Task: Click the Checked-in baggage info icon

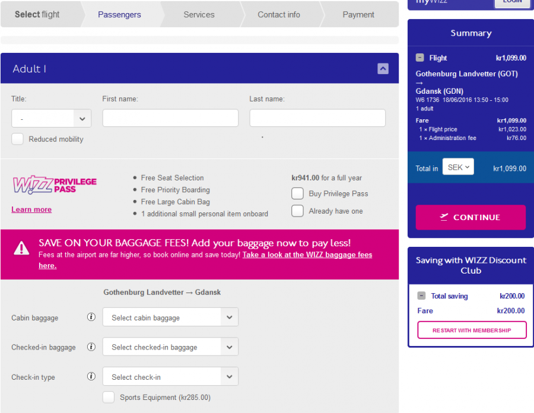Action: pos(91,347)
